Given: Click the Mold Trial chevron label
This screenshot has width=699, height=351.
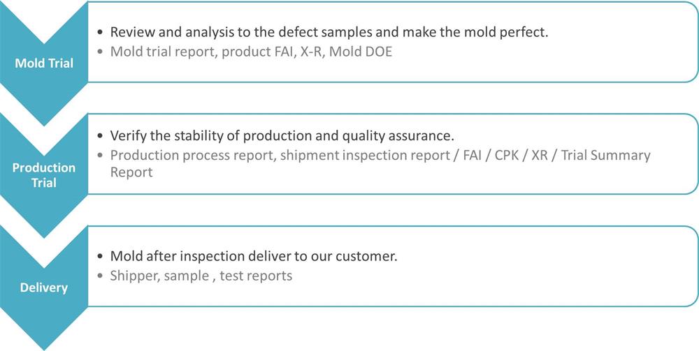Looking at the screenshot, I should coord(44,64).
